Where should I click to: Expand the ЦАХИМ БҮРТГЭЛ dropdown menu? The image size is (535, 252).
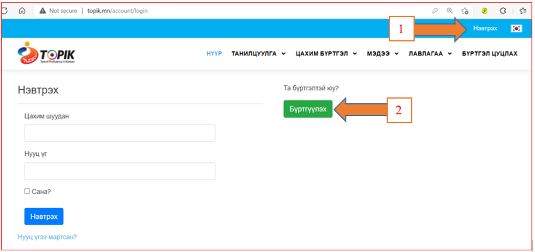point(326,54)
